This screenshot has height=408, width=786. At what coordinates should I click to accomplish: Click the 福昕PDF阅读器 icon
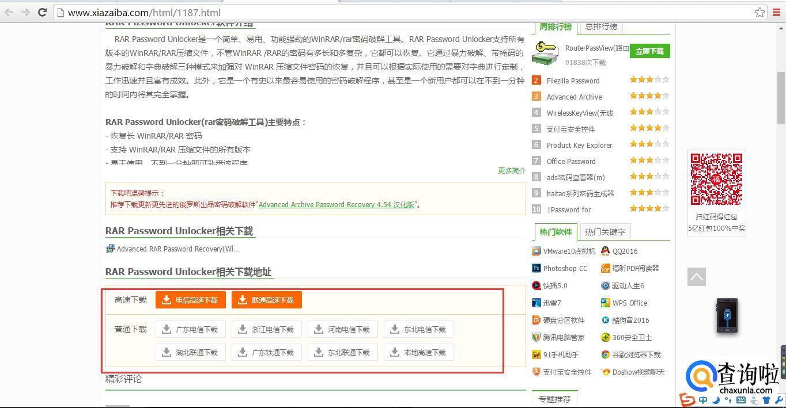pyautogui.click(x=605, y=268)
